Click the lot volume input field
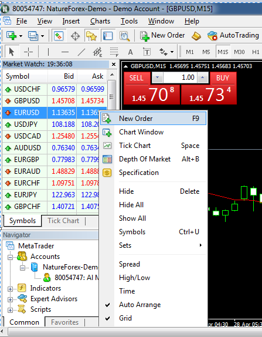262x337 pixels. pos(180,77)
